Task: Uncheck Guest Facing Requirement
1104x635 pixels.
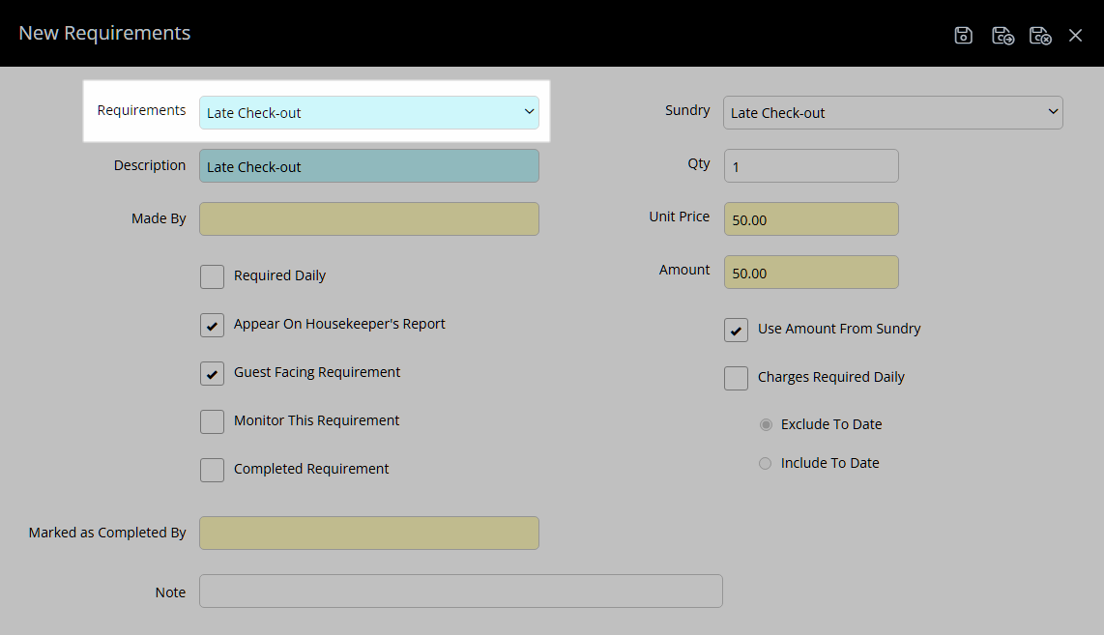Action: 212,374
